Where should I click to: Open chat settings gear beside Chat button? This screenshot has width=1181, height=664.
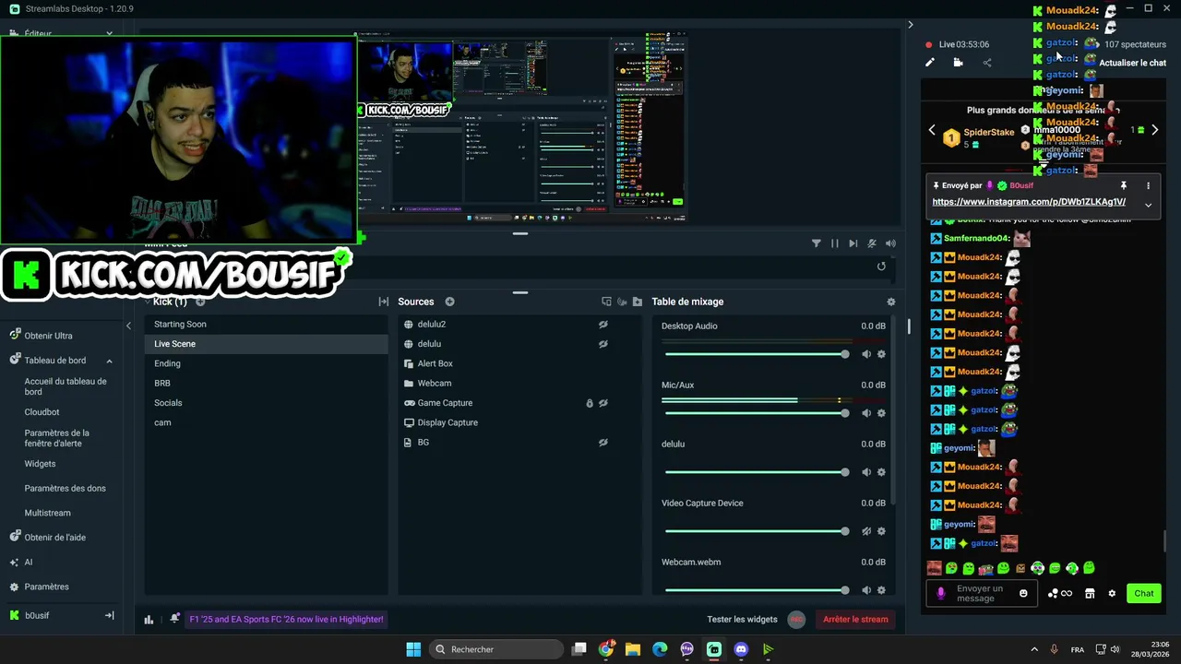pyautogui.click(x=1112, y=593)
